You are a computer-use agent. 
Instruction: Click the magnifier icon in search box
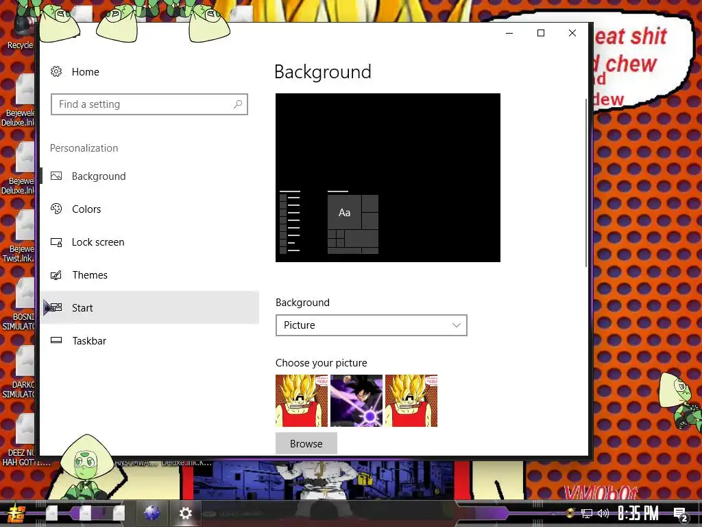tap(238, 104)
